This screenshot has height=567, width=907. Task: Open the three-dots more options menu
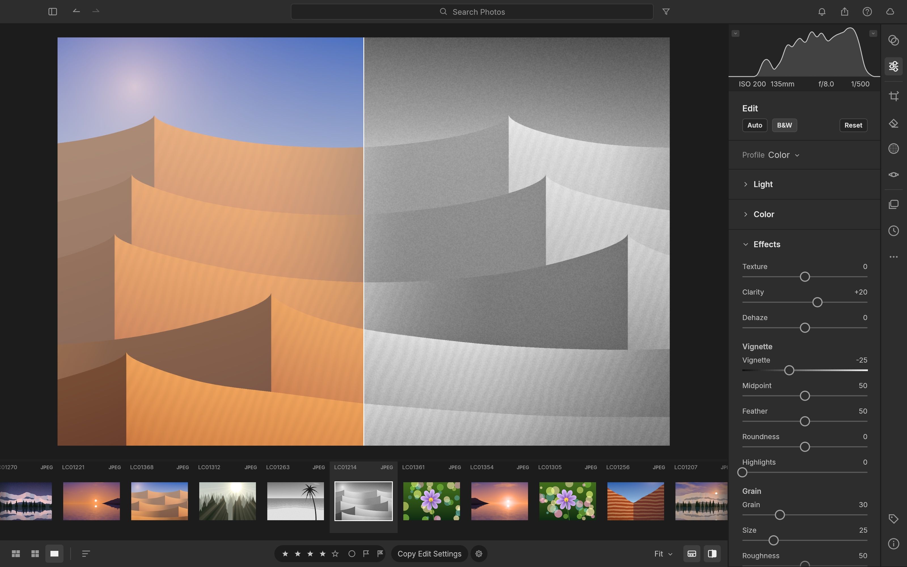point(893,257)
